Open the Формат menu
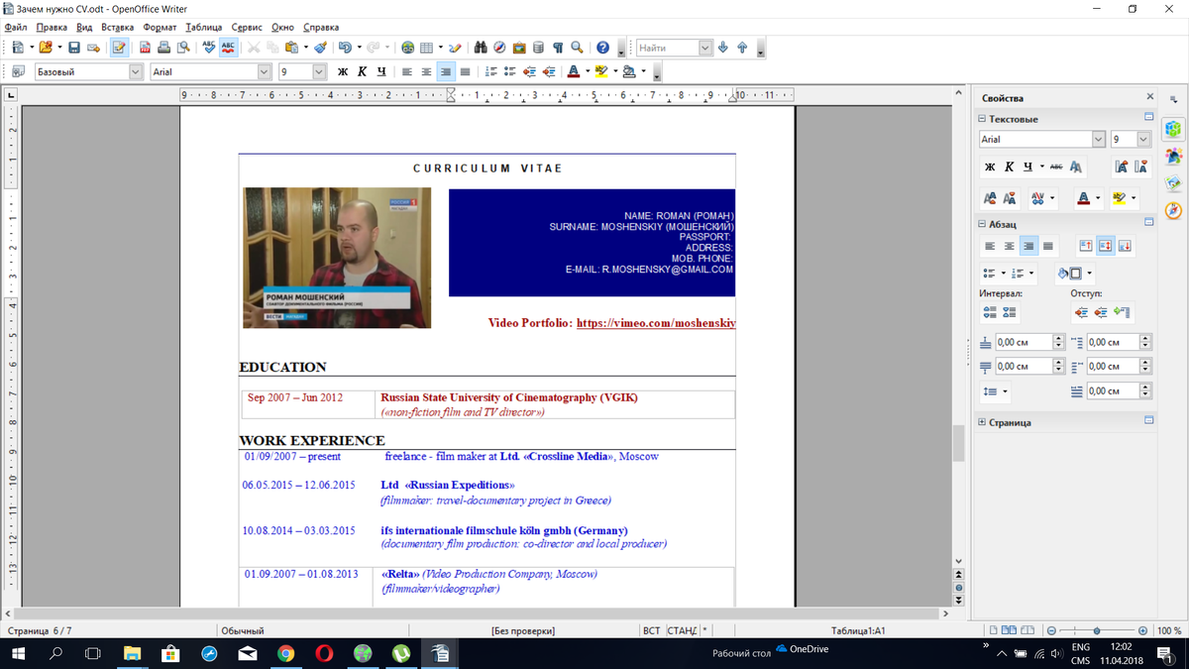The width and height of the screenshot is (1189, 669). [x=160, y=28]
